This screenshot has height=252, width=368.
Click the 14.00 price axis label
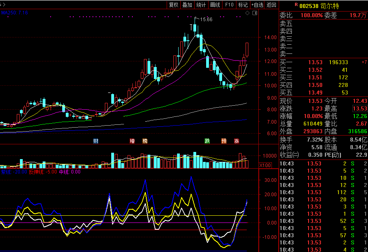click(270, 37)
